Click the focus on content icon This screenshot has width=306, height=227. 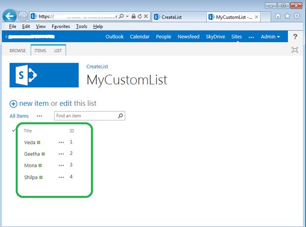295,50
